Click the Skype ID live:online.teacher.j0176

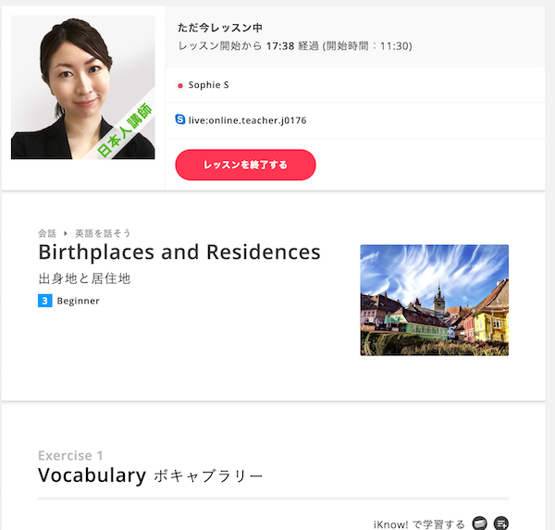tap(247, 120)
